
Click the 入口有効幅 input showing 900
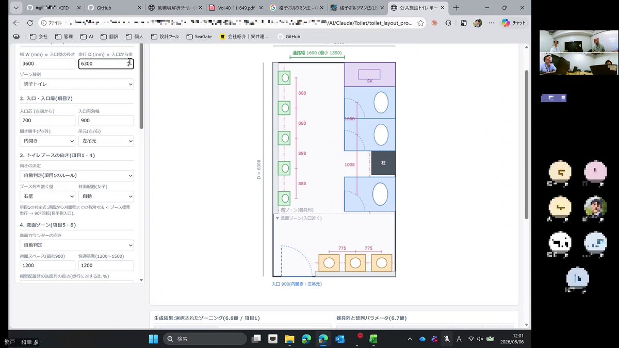[106, 121]
